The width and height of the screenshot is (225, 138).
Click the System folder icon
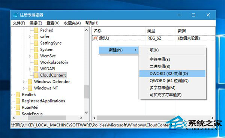(x=36, y=49)
